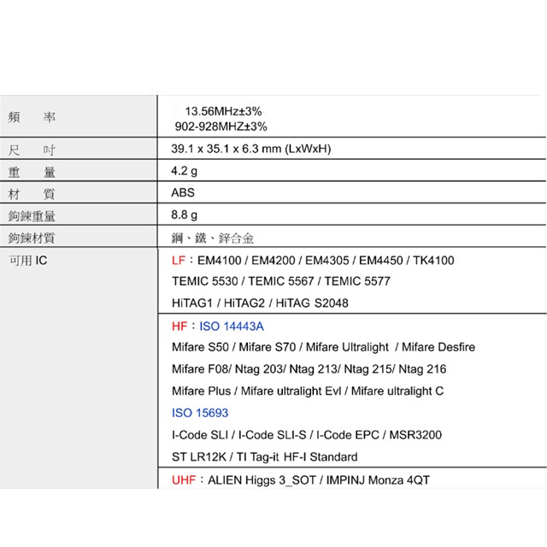Select Ntag 203 text
The height and width of the screenshot is (547, 547).
click(259, 369)
